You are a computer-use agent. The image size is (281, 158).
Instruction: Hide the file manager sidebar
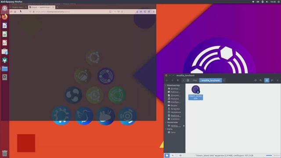click(x=180, y=155)
